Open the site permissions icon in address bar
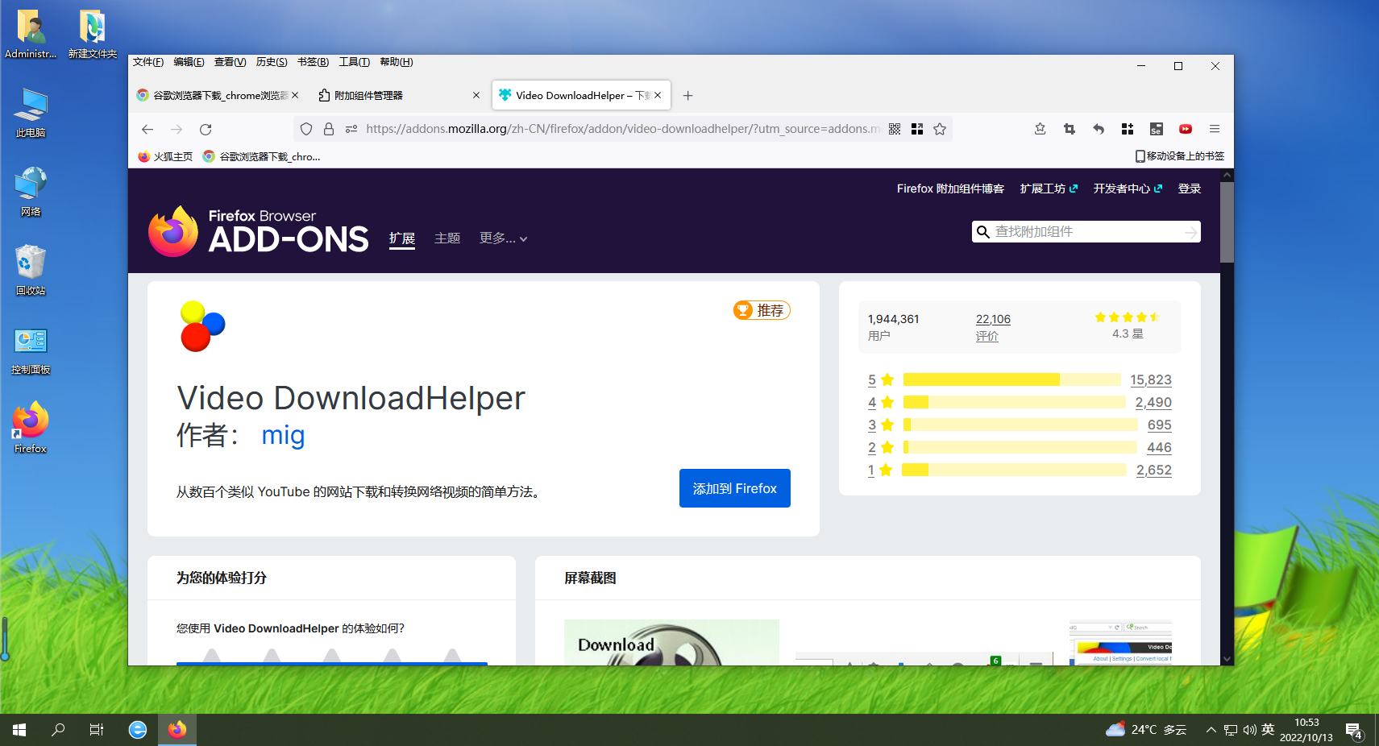The image size is (1379, 746). coord(351,129)
